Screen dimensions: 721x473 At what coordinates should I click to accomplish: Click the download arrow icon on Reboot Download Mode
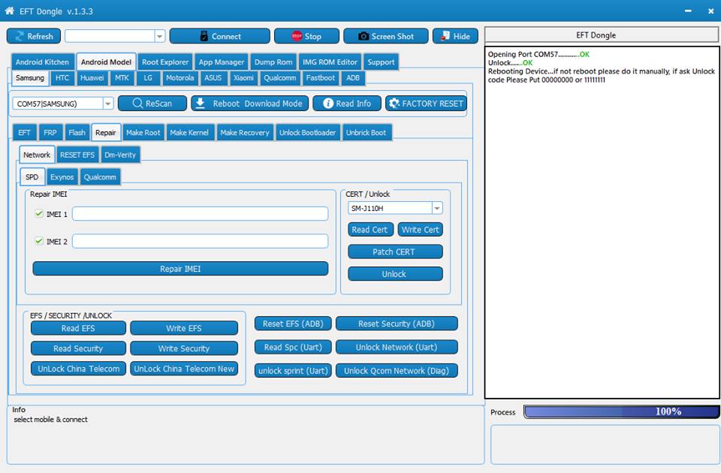click(x=200, y=104)
